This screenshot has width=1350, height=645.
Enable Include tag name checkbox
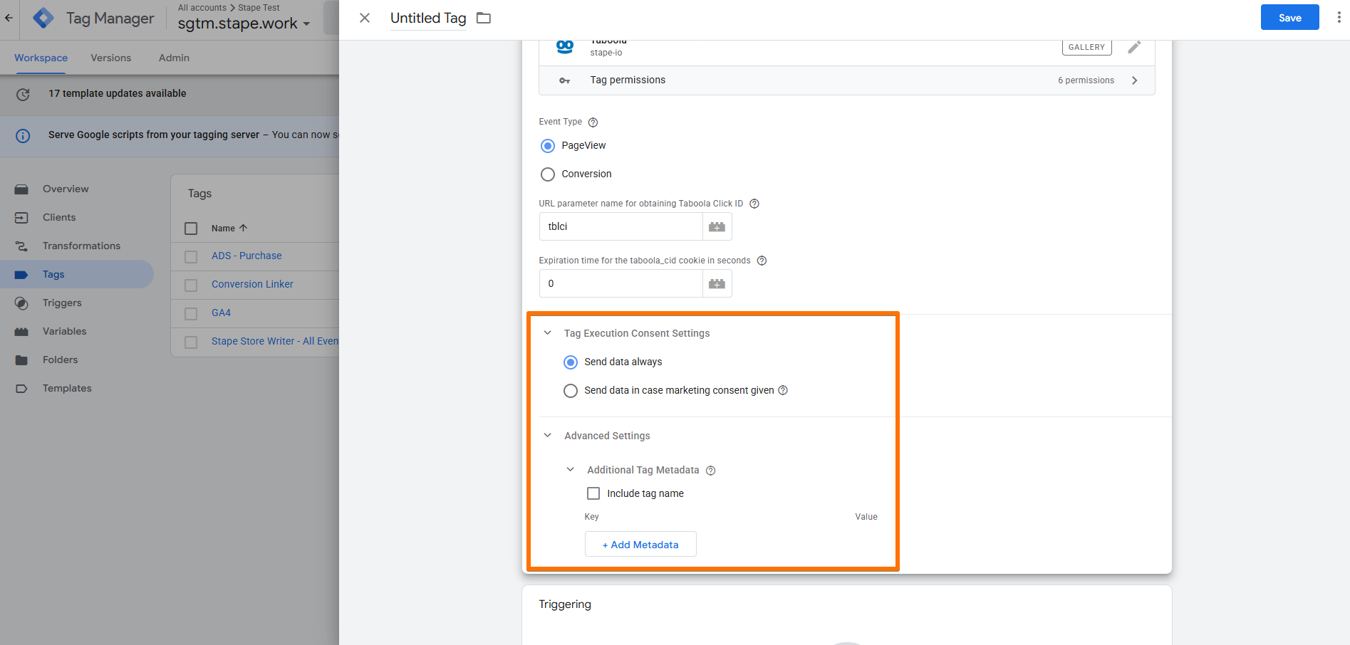[593, 493]
